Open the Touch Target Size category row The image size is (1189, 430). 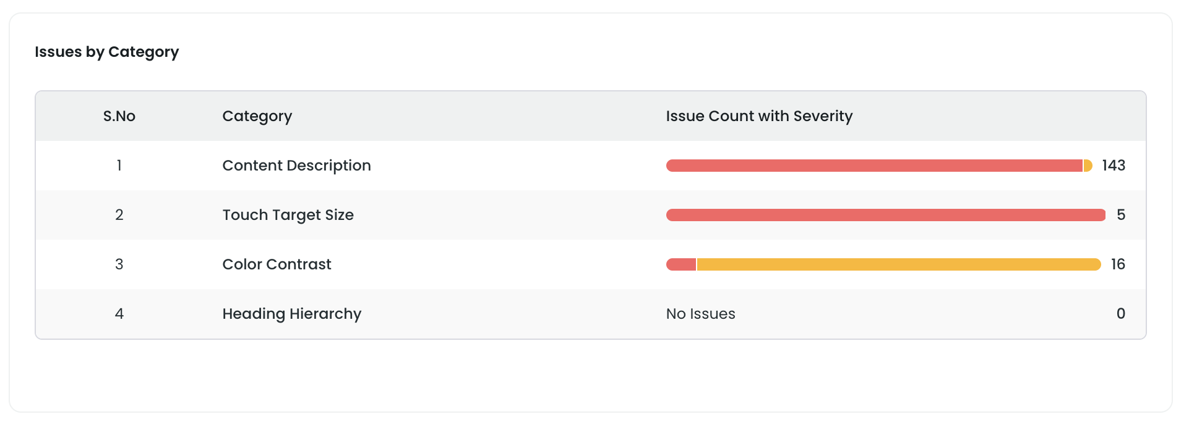point(288,215)
